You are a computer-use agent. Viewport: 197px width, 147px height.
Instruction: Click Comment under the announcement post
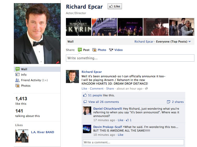click(97, 89)
